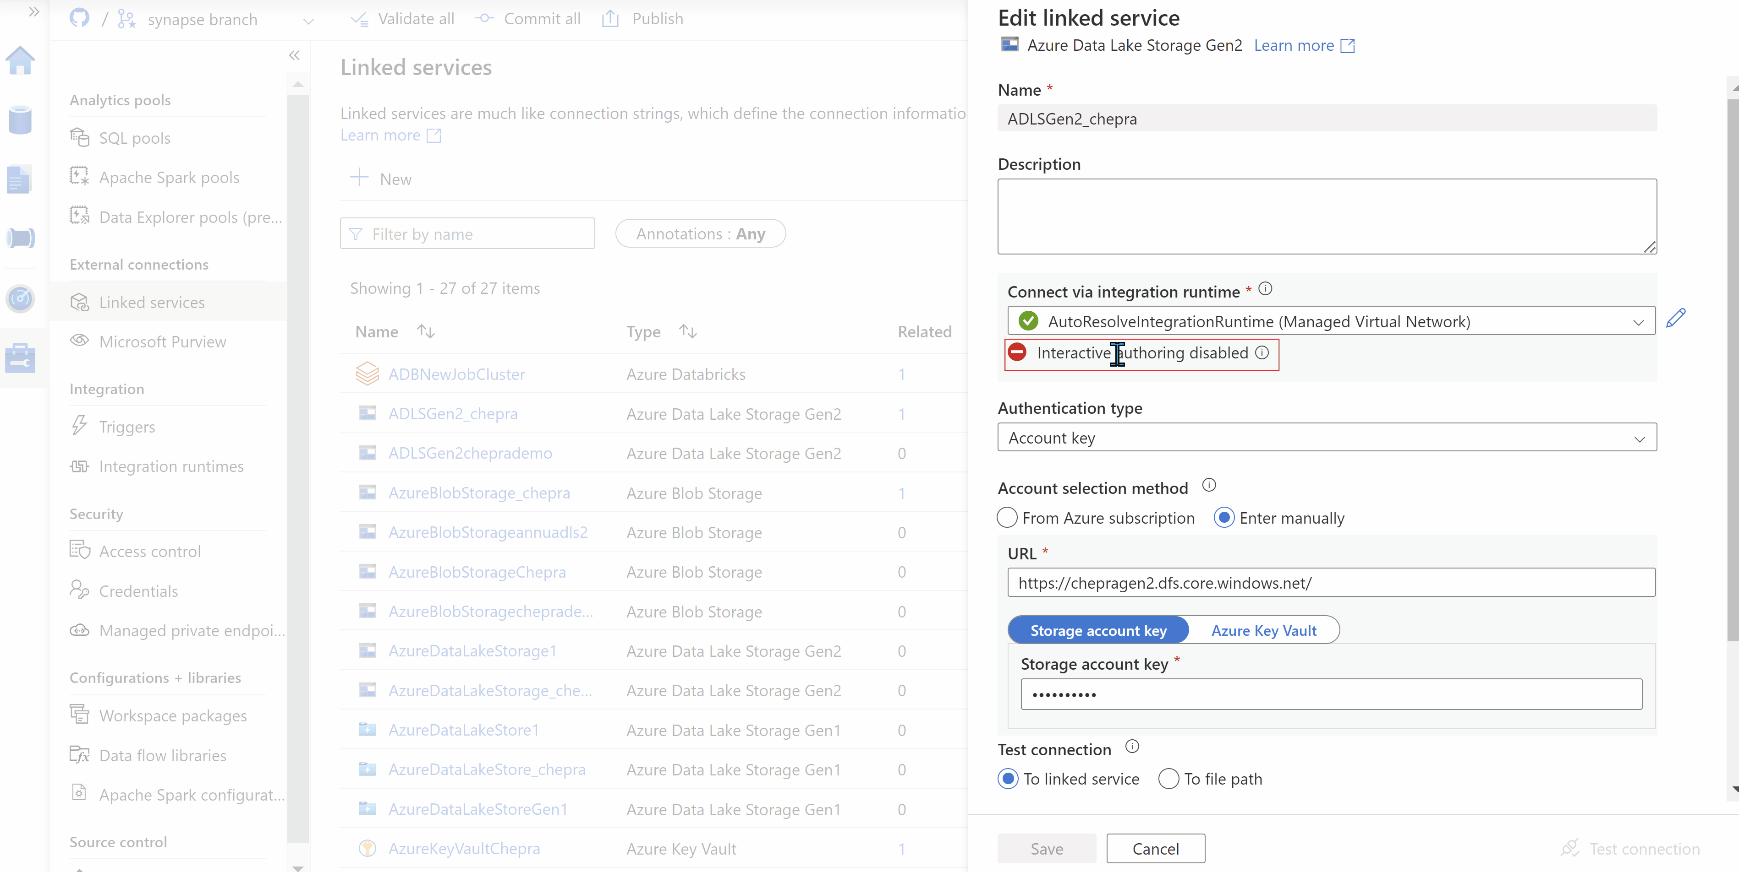
Task: Click info icon beside Account selection method
Action: click(x=1208, y=486)
